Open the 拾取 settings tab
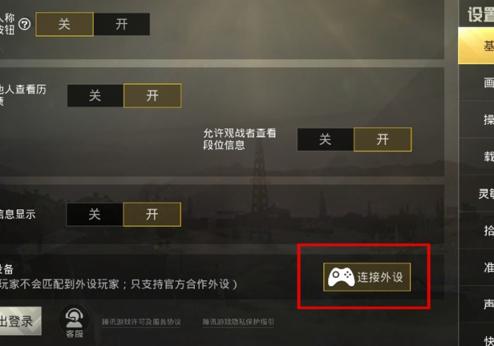This screenshot has height=346, width=494. (476, 230)
